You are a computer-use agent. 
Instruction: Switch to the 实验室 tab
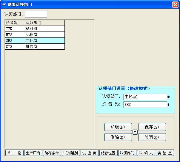pyautogui.click(x=165, y=153)
